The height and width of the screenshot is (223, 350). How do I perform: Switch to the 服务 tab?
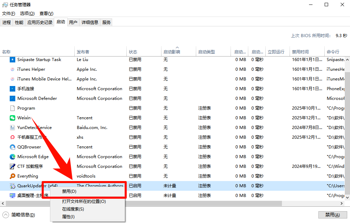(x=106, y=22)
